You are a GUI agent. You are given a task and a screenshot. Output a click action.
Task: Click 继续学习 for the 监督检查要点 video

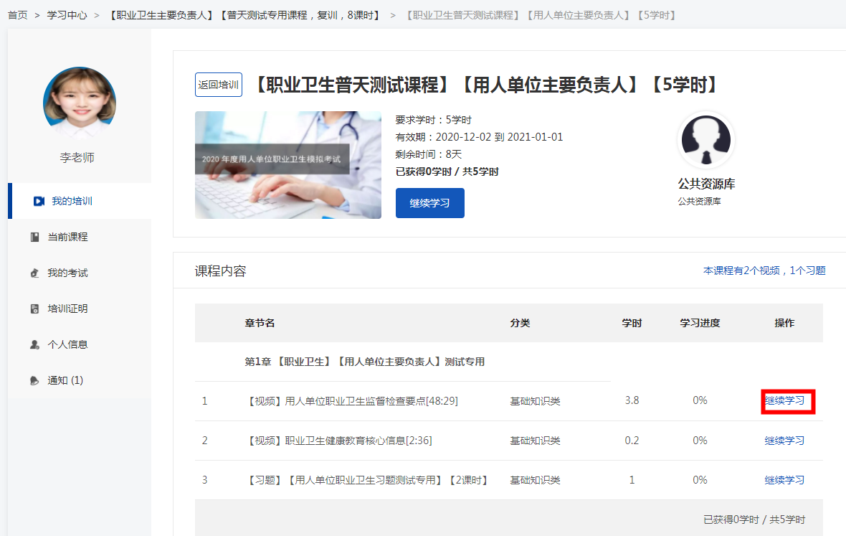coord(784,400)
